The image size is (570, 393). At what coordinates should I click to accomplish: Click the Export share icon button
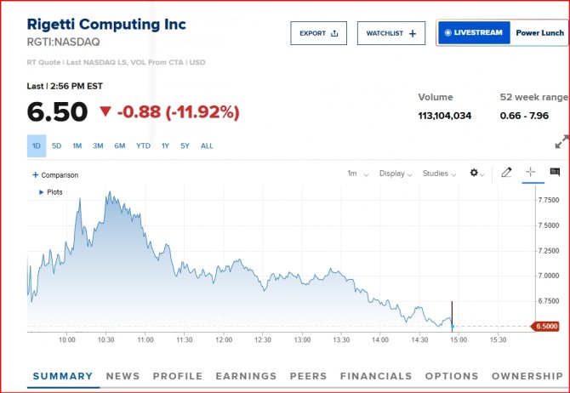(334, 33)
